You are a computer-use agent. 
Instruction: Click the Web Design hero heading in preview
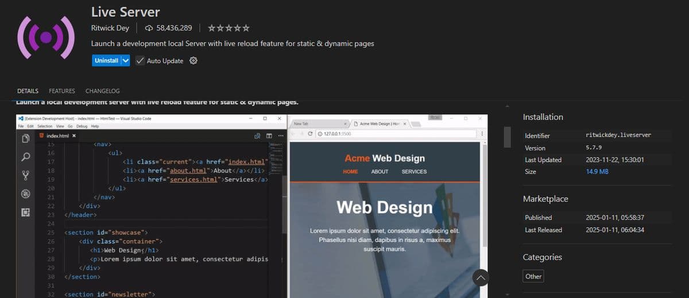384,207
